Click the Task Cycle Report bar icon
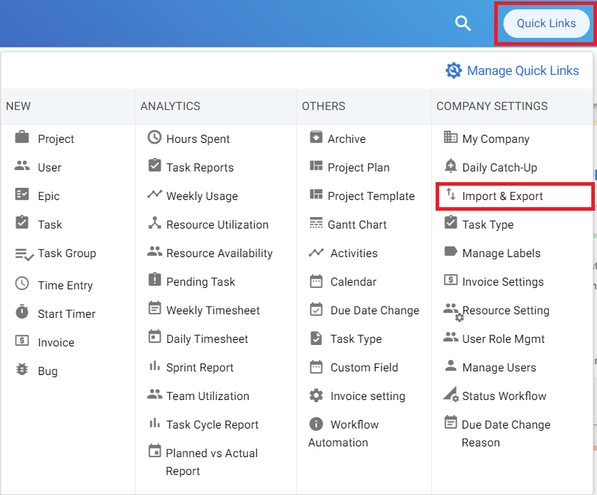Image resolution: width=597 pixels, height=495 pixels. 154,423
